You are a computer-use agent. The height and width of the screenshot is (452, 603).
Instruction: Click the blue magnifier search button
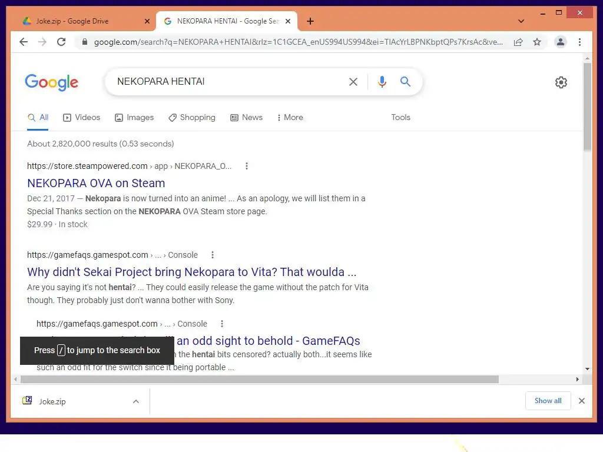(405, 81)
